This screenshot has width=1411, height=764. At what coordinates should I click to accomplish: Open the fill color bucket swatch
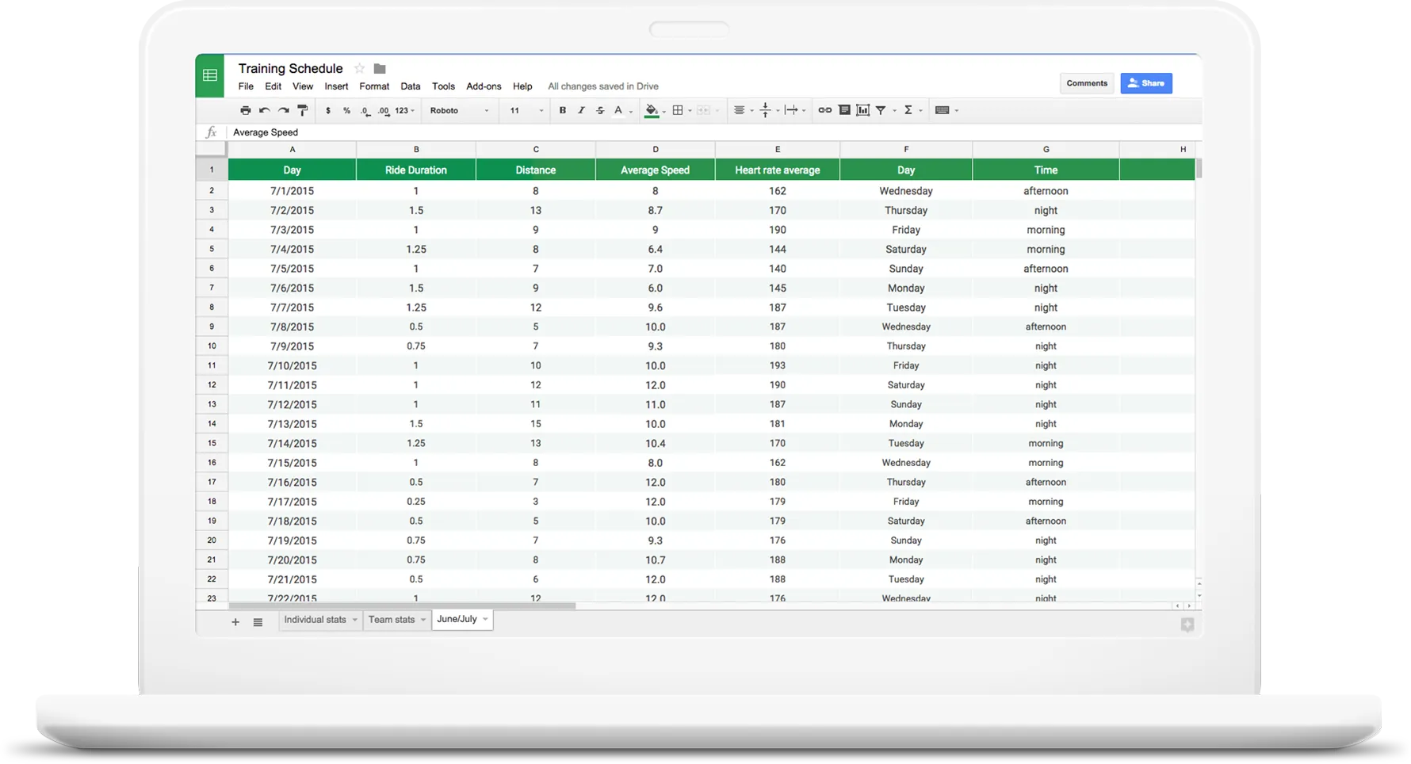click(x=652, y=111)
